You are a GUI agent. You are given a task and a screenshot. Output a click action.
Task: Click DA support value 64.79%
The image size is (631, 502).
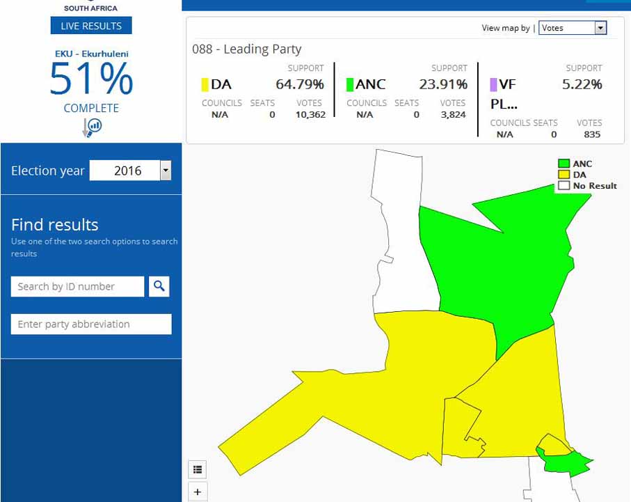(300, 85)
